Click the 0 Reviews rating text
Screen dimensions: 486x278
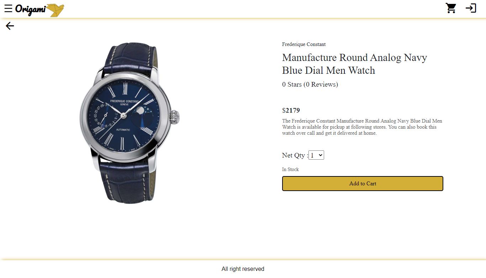pos(310,84)
